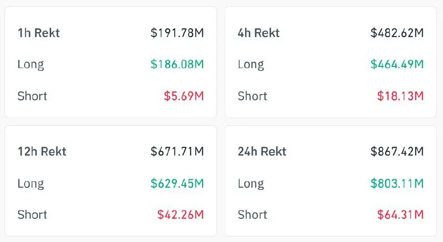Click the 24h Rekt title

(262, 152)
